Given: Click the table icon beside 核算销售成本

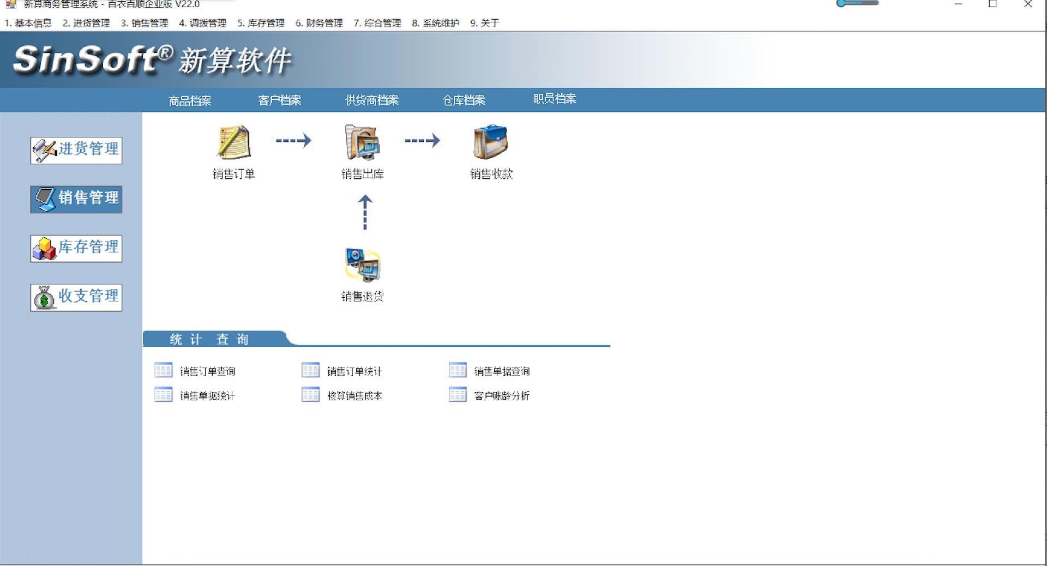Looking at the screenshot, I should pos(311,395).
